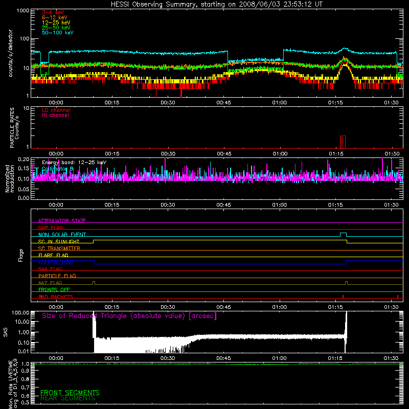Click the SAS axis label

click(x=6, y=332)
